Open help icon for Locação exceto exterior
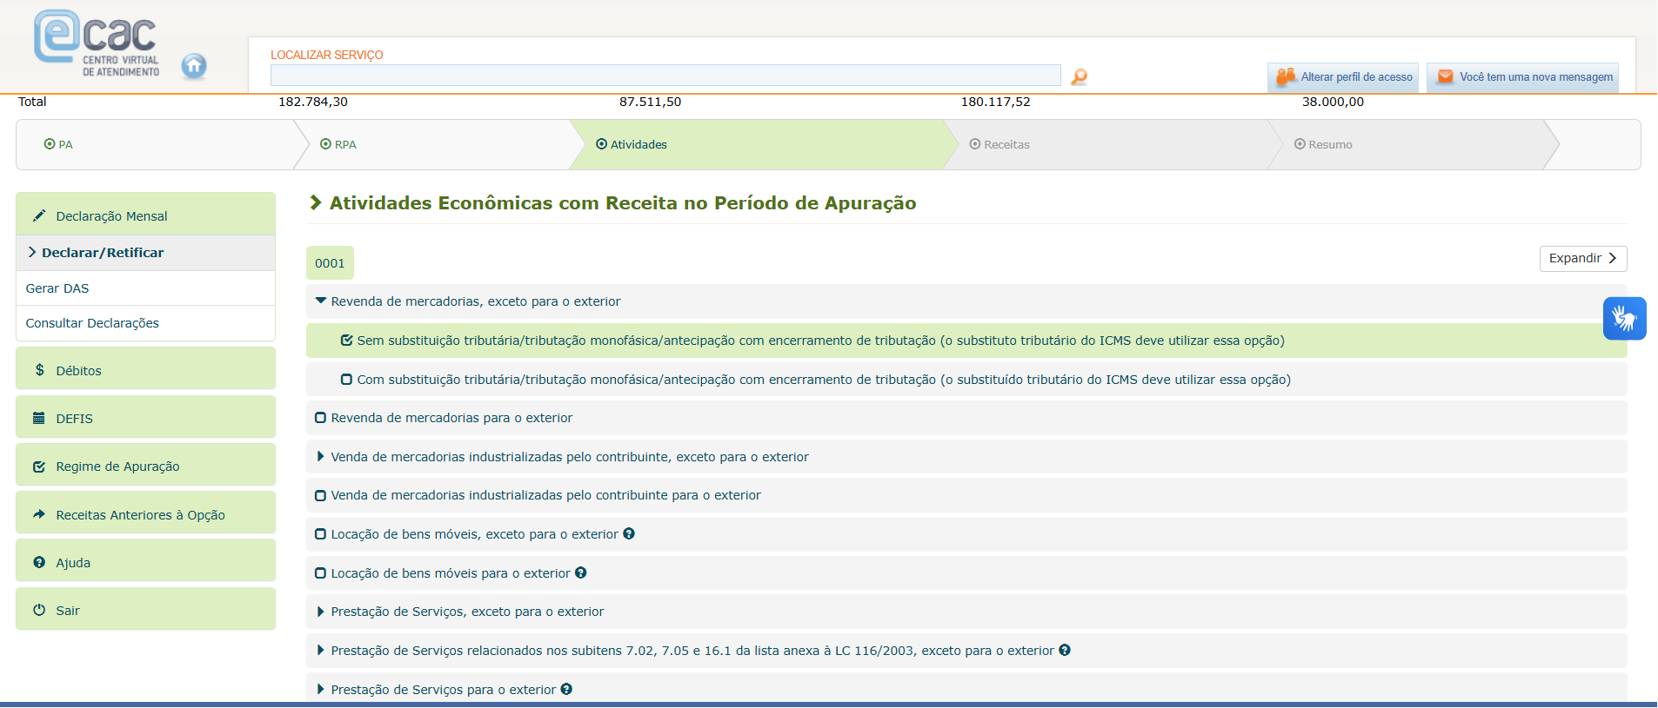The height and width of the screenshot is (708, 1658). [629, 533]
